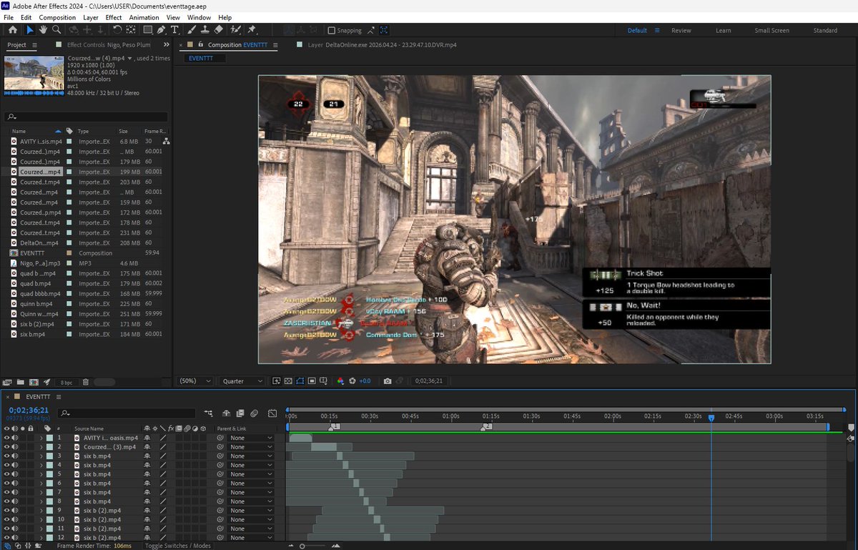Click the Region of Interest icon
The image size is (858, 550).
(313, 381)
